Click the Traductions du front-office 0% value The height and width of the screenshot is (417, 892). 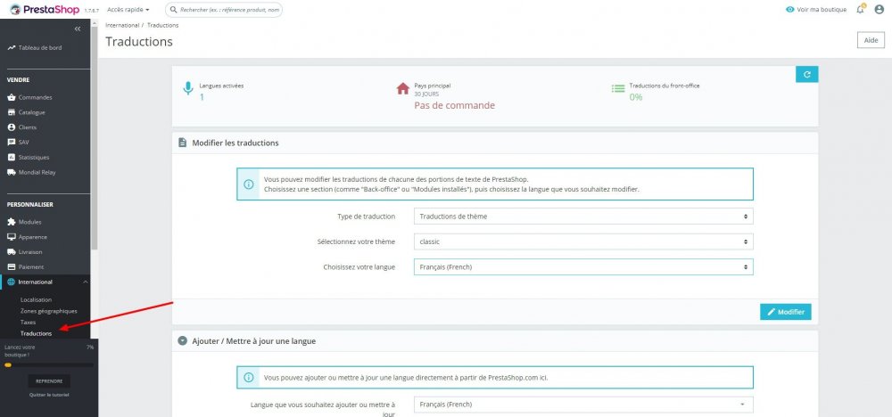click(x=635, y=97)
